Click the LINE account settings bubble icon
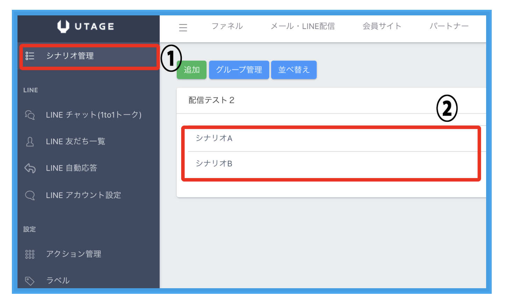Image resolution: width=505 pixels, height=305 pixels. click(30, 195)
